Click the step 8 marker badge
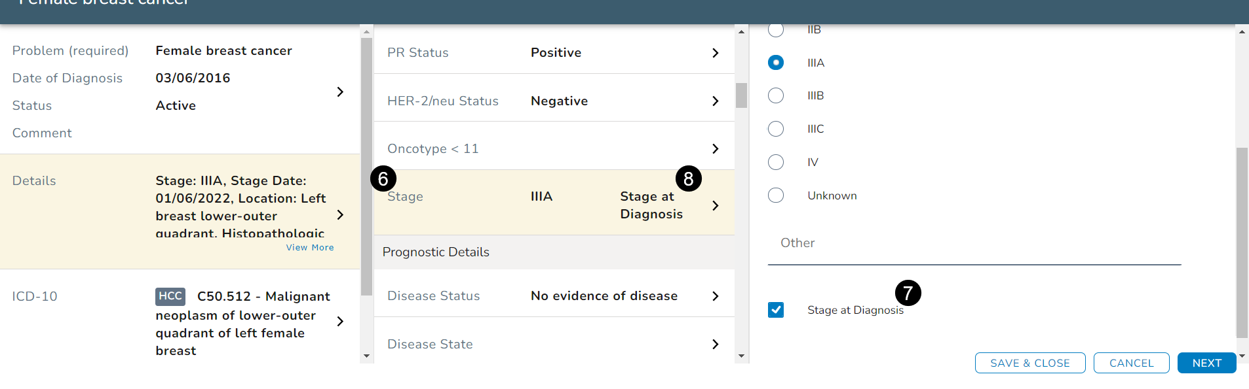This screenshot has height=389, width=1249. click(x=688, y=178)
